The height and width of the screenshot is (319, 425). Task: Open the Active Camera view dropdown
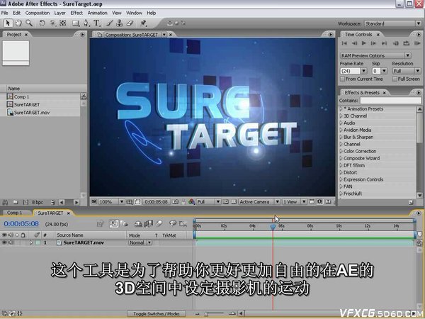tap(259, 202)
